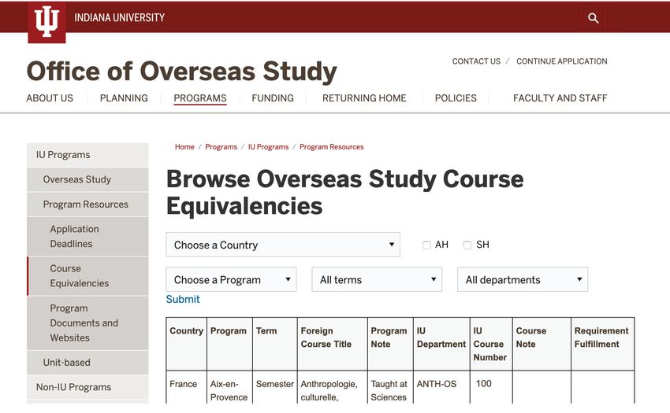
Task: Check the SH checkbox
Action: click(467, 245)
